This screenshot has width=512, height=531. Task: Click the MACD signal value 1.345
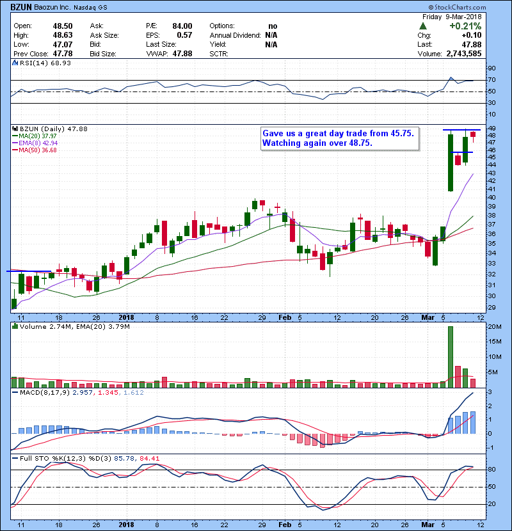(108, 393)
